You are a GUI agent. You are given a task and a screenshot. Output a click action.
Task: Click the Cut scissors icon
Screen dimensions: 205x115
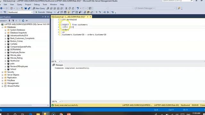[66, 8]
